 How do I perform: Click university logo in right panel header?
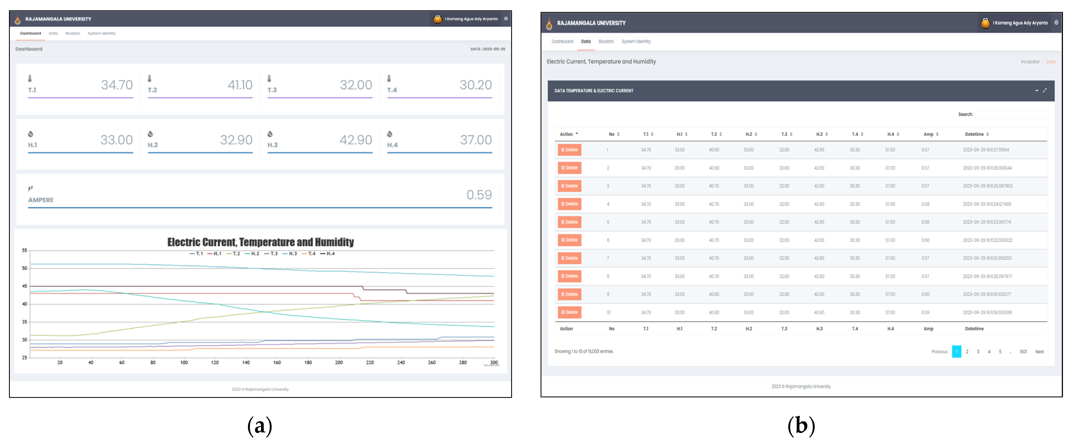click(549, 24)
